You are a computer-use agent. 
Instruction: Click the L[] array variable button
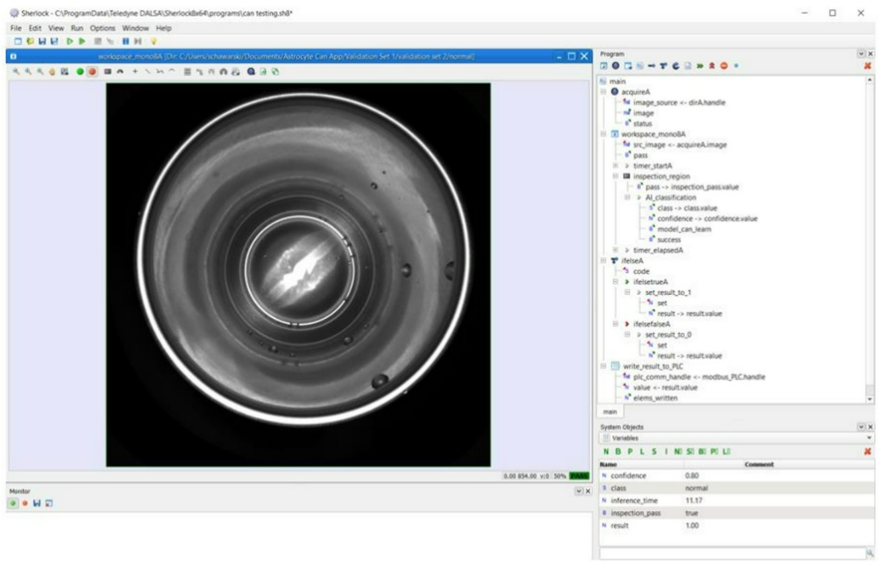pyautogui.click(x=727, y=452)
